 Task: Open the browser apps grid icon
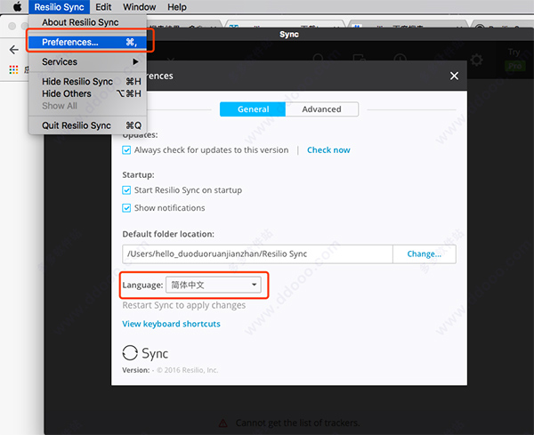pyautogui.click(x=13, y=69)
